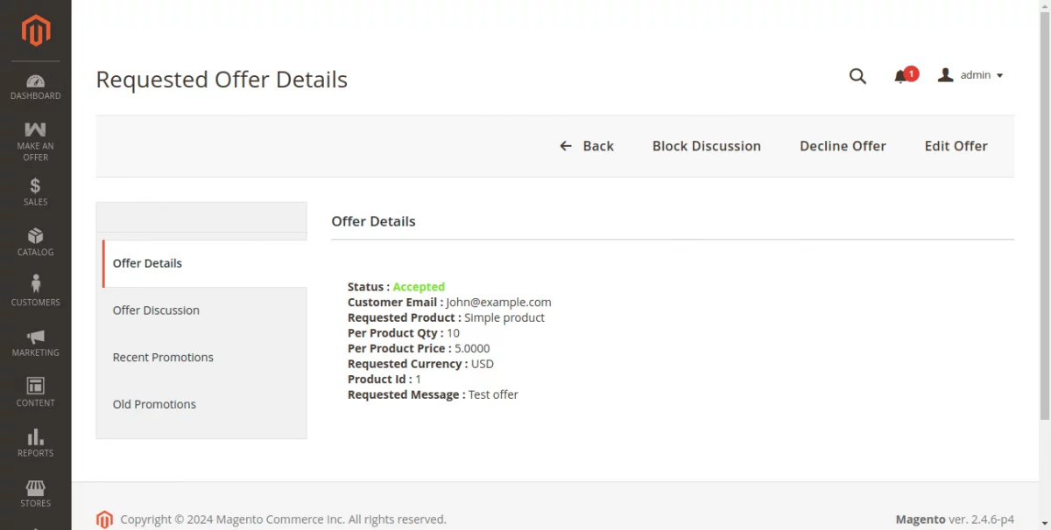Open the Old Promotions tab
This screenshot has height=530, width=1051.
154,404
